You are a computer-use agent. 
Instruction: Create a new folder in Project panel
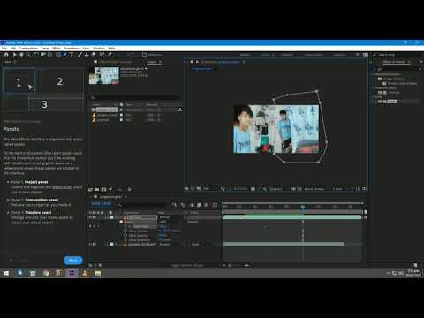pyautogui.click(x=97, y=189)
